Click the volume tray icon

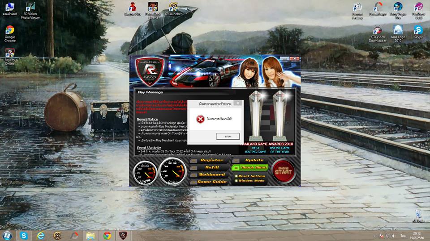pyautogui.click(x=394, y=236)
